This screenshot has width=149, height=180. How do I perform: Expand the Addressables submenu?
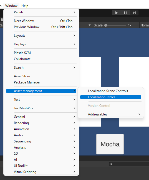click(111, 114)
